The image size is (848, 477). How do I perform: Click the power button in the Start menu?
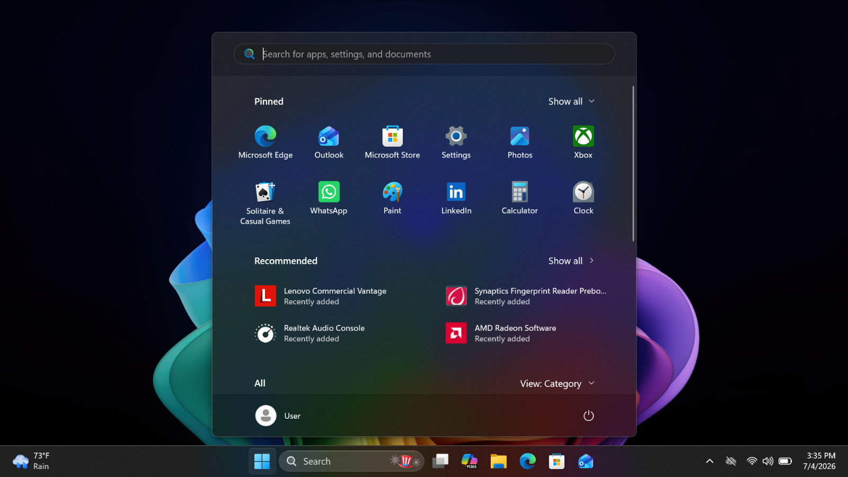[588, 416]
